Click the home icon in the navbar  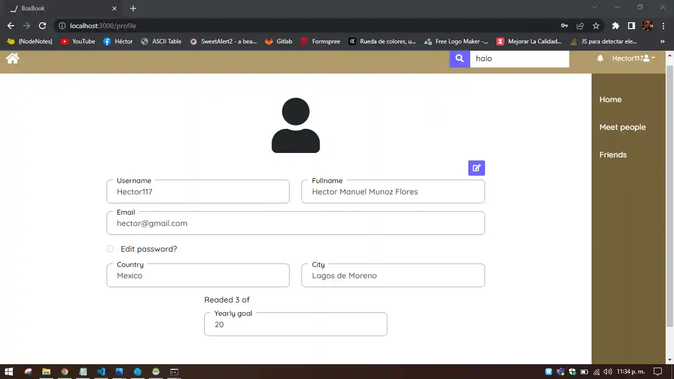[x=12, y=58]
